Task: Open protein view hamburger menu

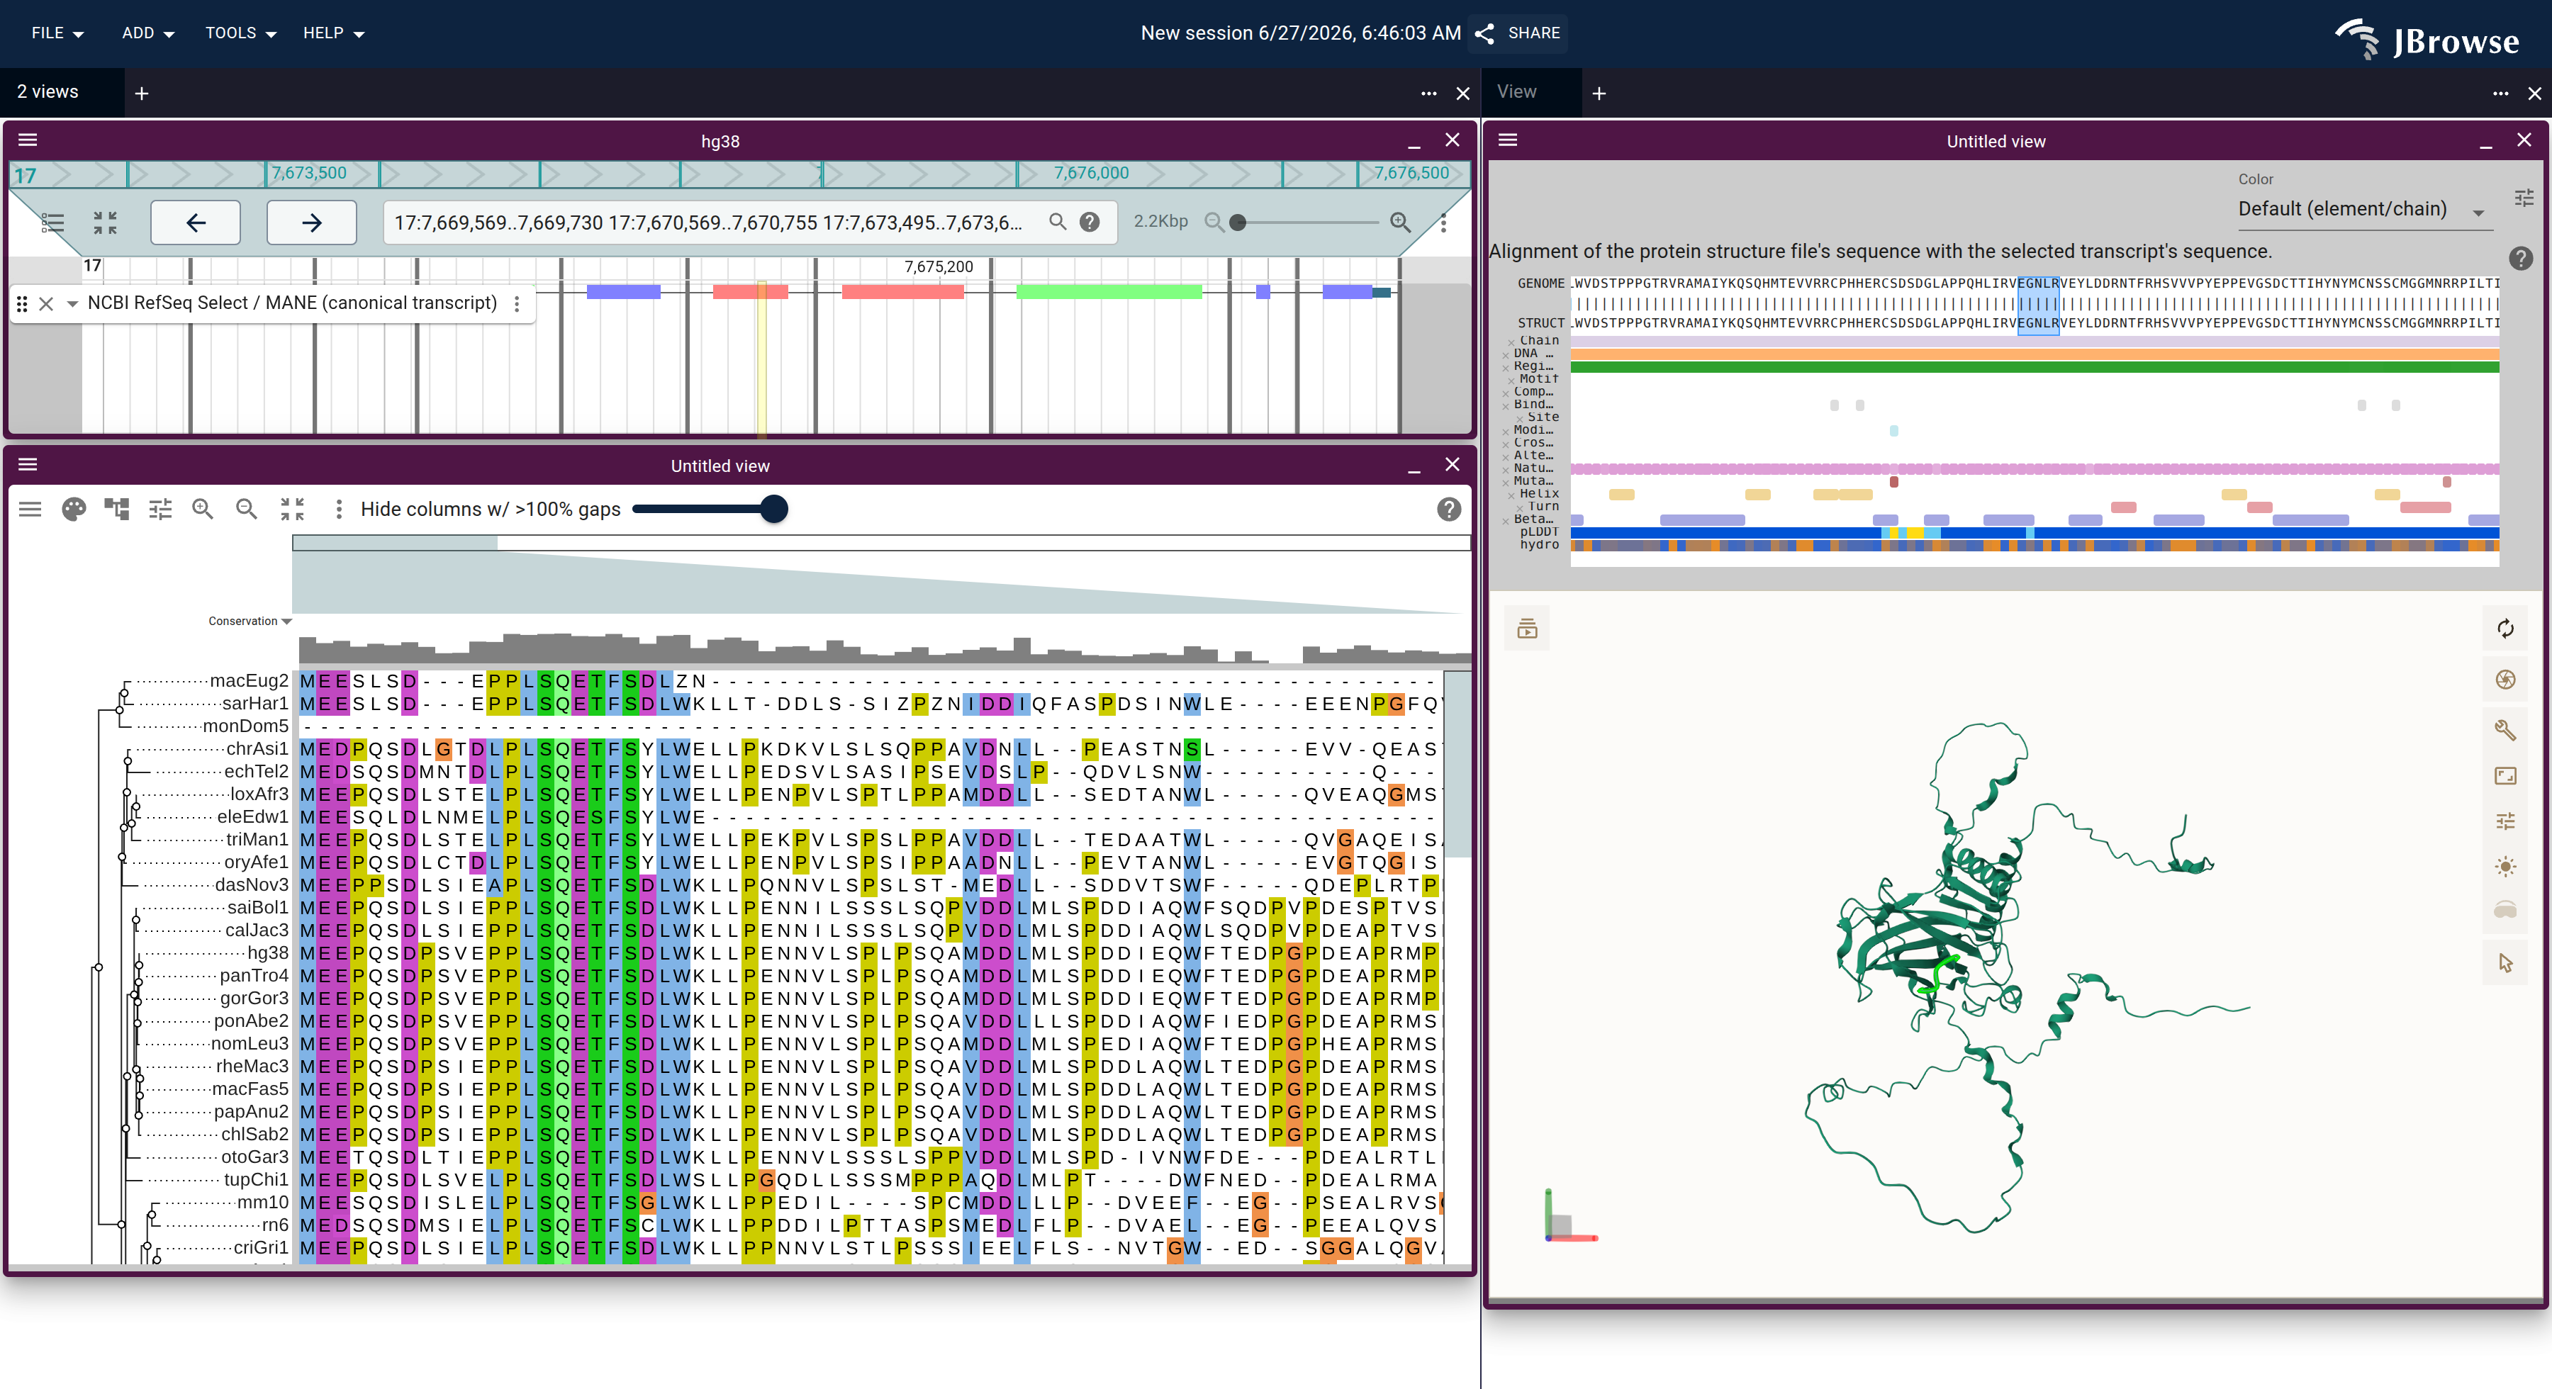Action: (1508, 141)
